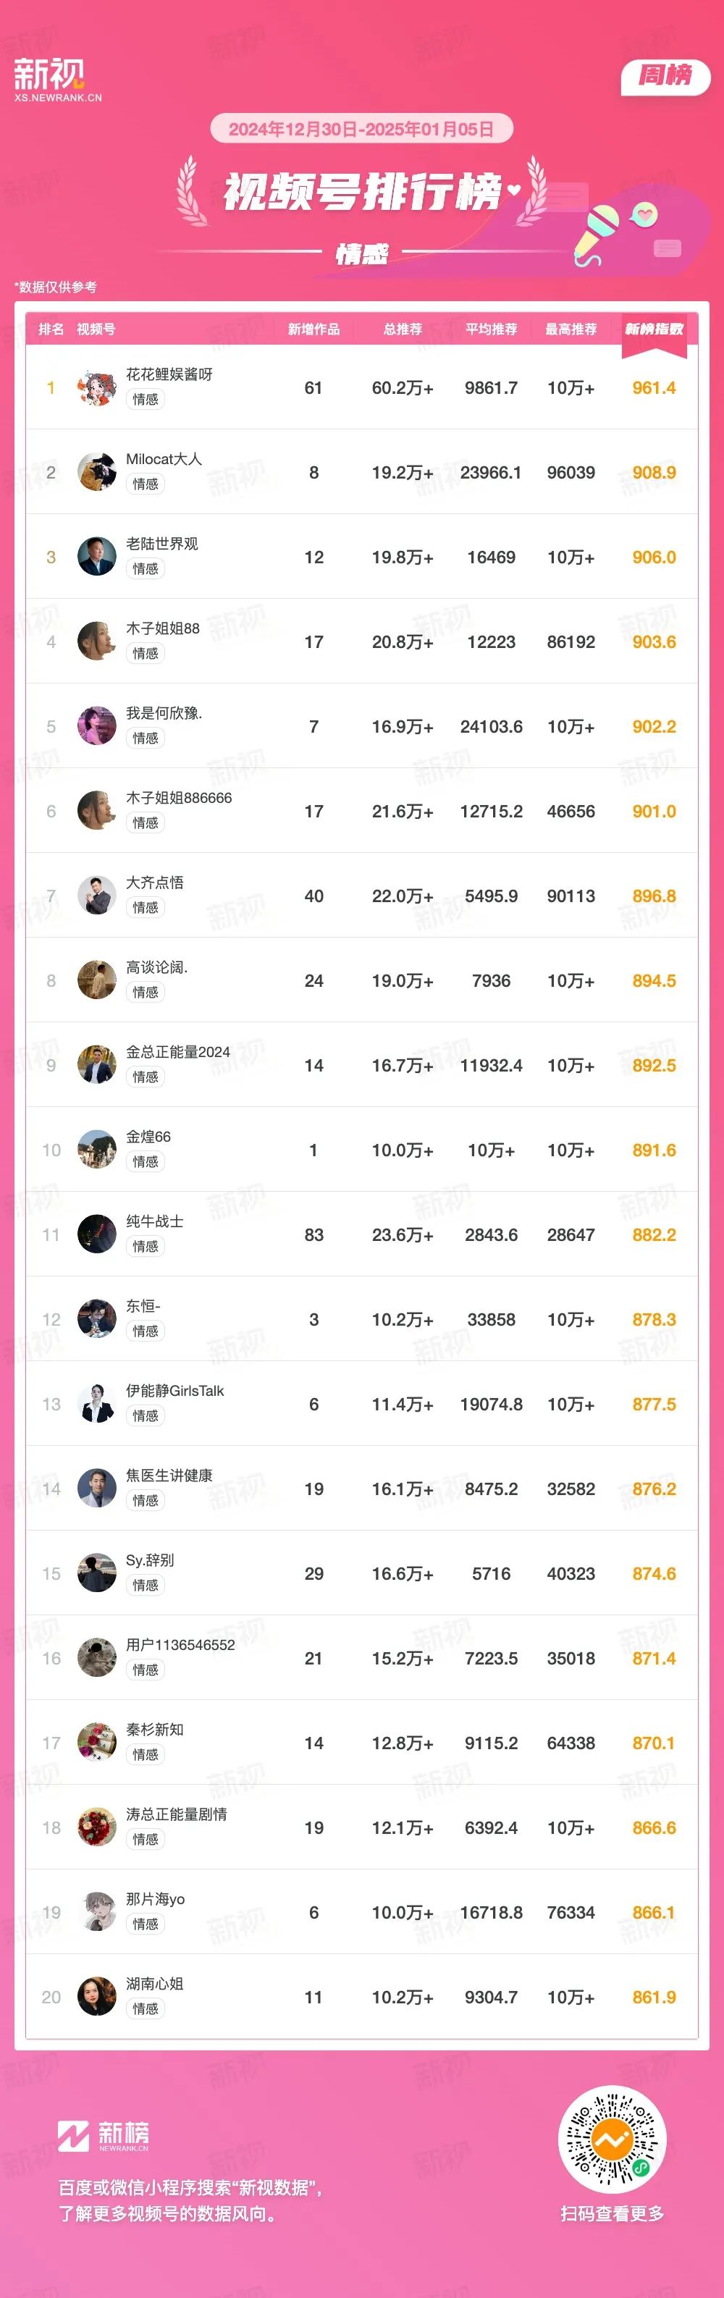Image resolution: width=724 pixels, height=2298 pixels.
Task: Click the date range 2024年12月30日-2025年01月05日
Action: tap(361, 128)
